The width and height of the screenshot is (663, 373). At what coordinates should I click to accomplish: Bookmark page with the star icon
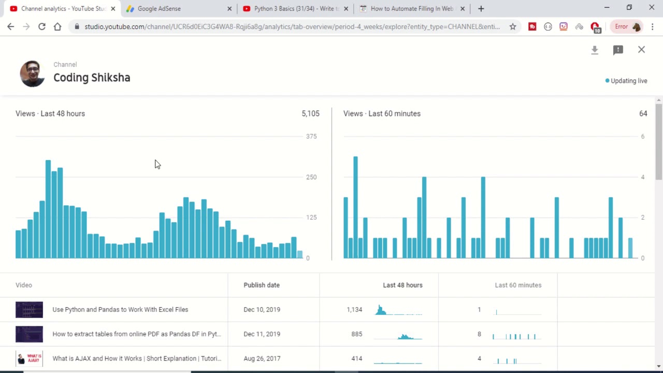point(512,26)
